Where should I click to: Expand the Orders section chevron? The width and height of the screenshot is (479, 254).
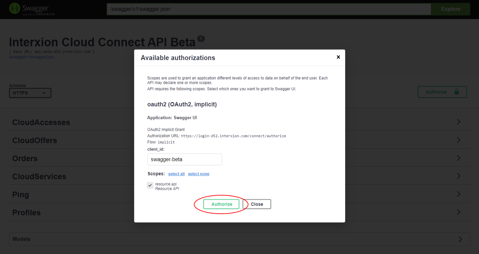tap(459, 158)
